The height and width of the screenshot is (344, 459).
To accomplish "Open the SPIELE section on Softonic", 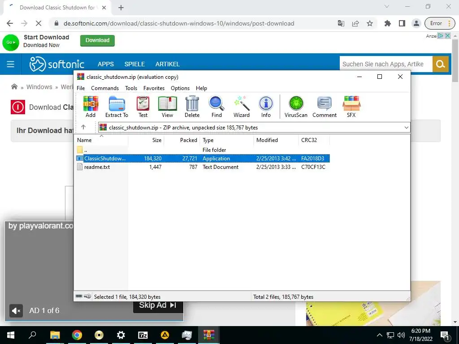I will pyautogui.click(x=134, y=64).
